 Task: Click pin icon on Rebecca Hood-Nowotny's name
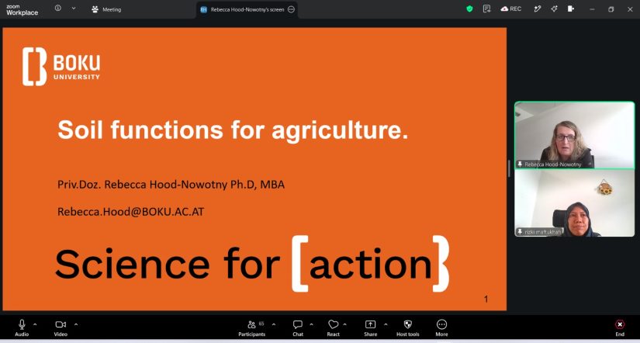520,165
